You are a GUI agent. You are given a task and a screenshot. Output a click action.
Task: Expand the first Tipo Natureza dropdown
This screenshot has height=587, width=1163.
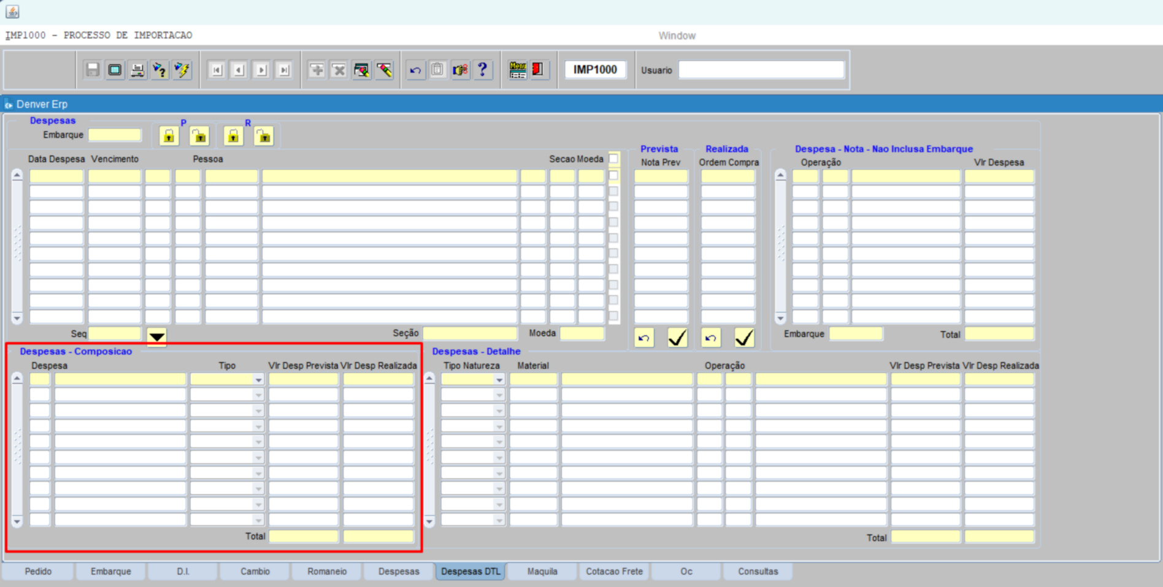(499, 380)
